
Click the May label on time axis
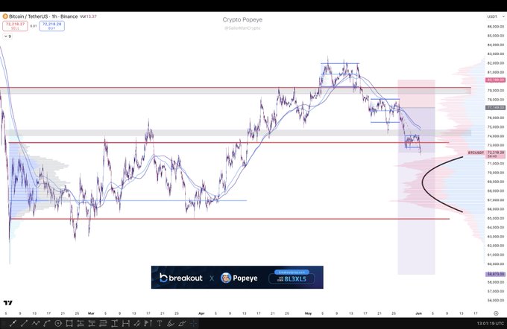pos(308,313)
